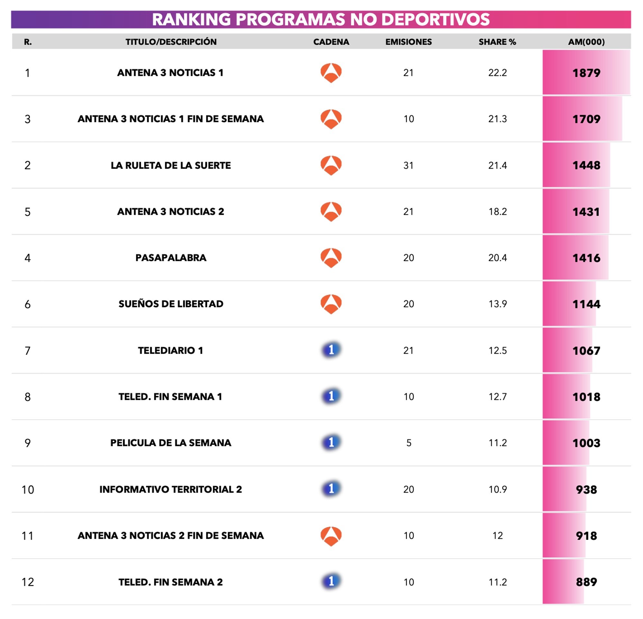Click Antena 3 logo beside Sueños de Libertad
Screen dimensions: 643x619
click(331, 304)
